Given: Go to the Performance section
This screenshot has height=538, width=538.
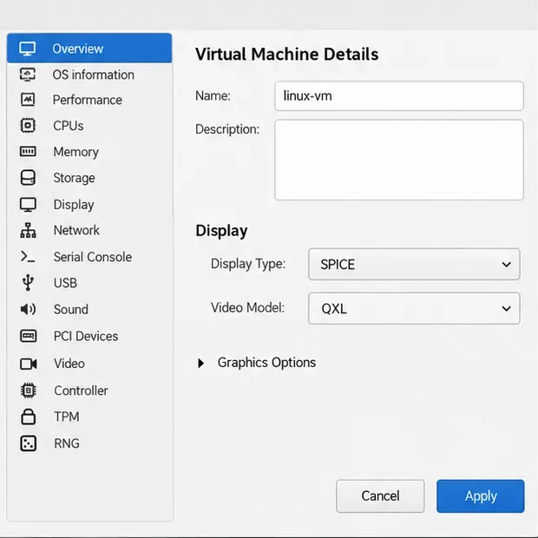Looking at the screenshot, I should 88,100.
